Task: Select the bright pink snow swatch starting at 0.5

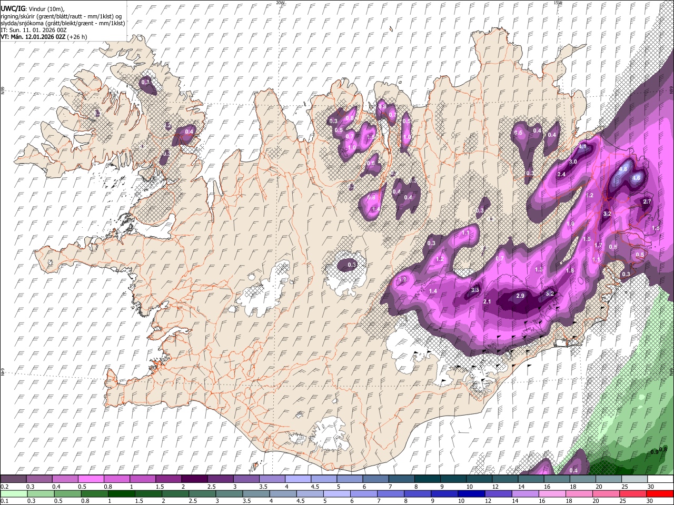Action: click(91, 479)
